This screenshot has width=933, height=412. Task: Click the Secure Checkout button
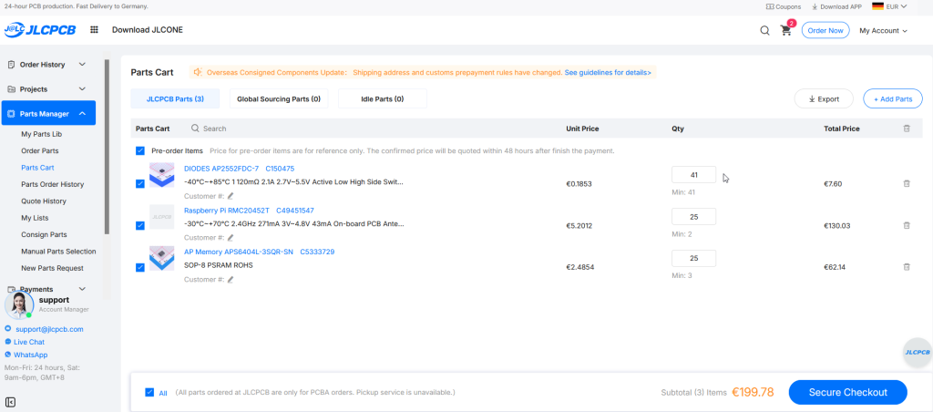[x=848, y=392]
